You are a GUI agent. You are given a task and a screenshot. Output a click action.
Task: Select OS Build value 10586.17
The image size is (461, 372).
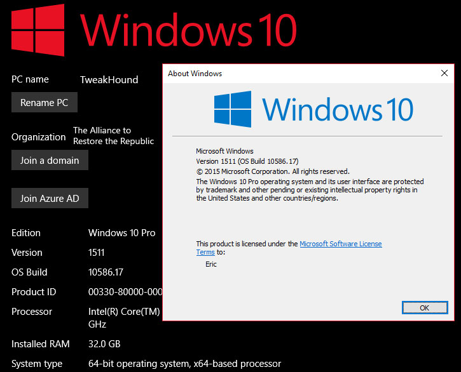coord(106,272)
